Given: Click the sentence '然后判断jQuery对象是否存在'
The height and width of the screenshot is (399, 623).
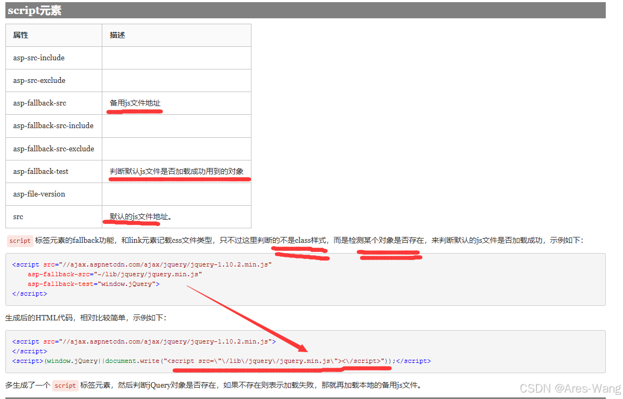Looking at the screenshot, I should tap(167, 385).
